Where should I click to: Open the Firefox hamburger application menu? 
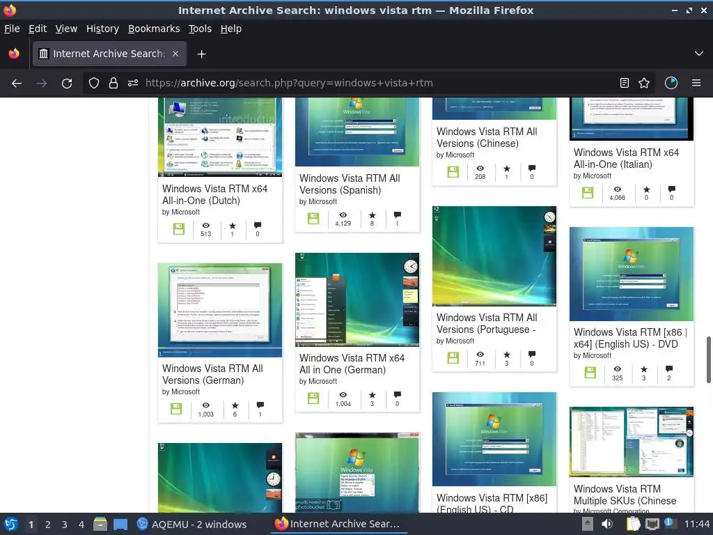696,84
